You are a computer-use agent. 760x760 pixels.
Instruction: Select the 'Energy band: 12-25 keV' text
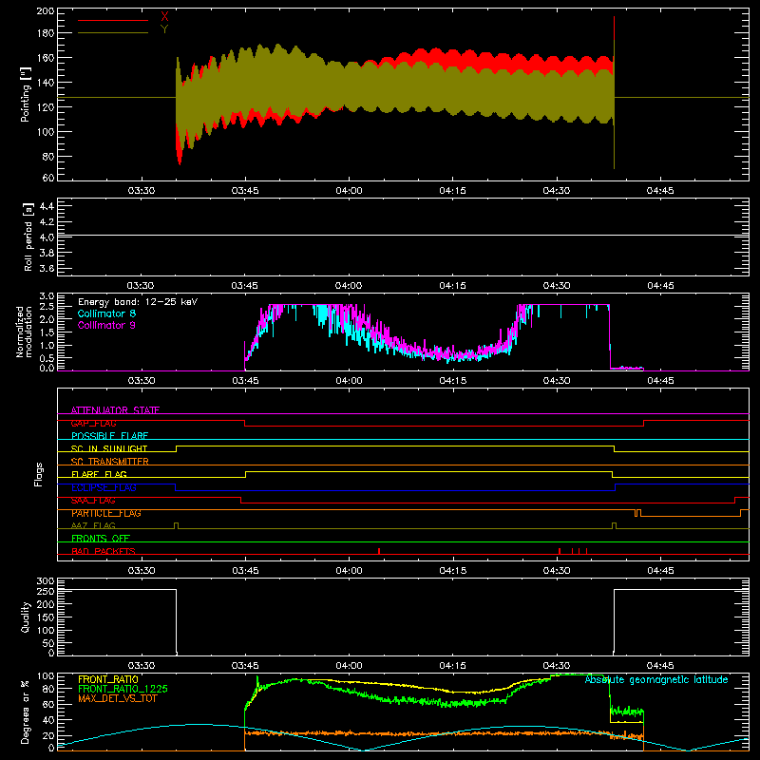(x=138, y=302)
